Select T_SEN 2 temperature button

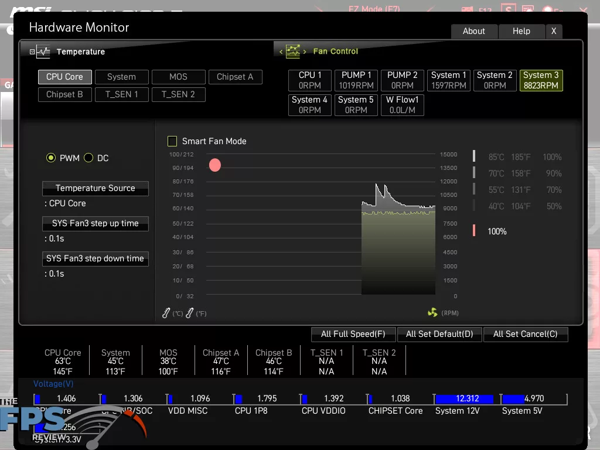[178, 94]
